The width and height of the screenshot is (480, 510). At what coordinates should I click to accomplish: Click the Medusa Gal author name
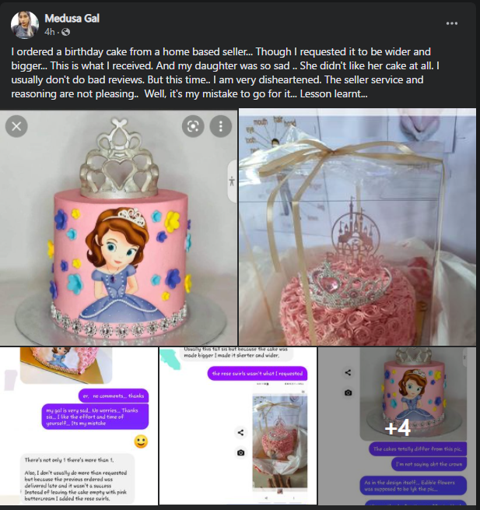pos(72,18)
